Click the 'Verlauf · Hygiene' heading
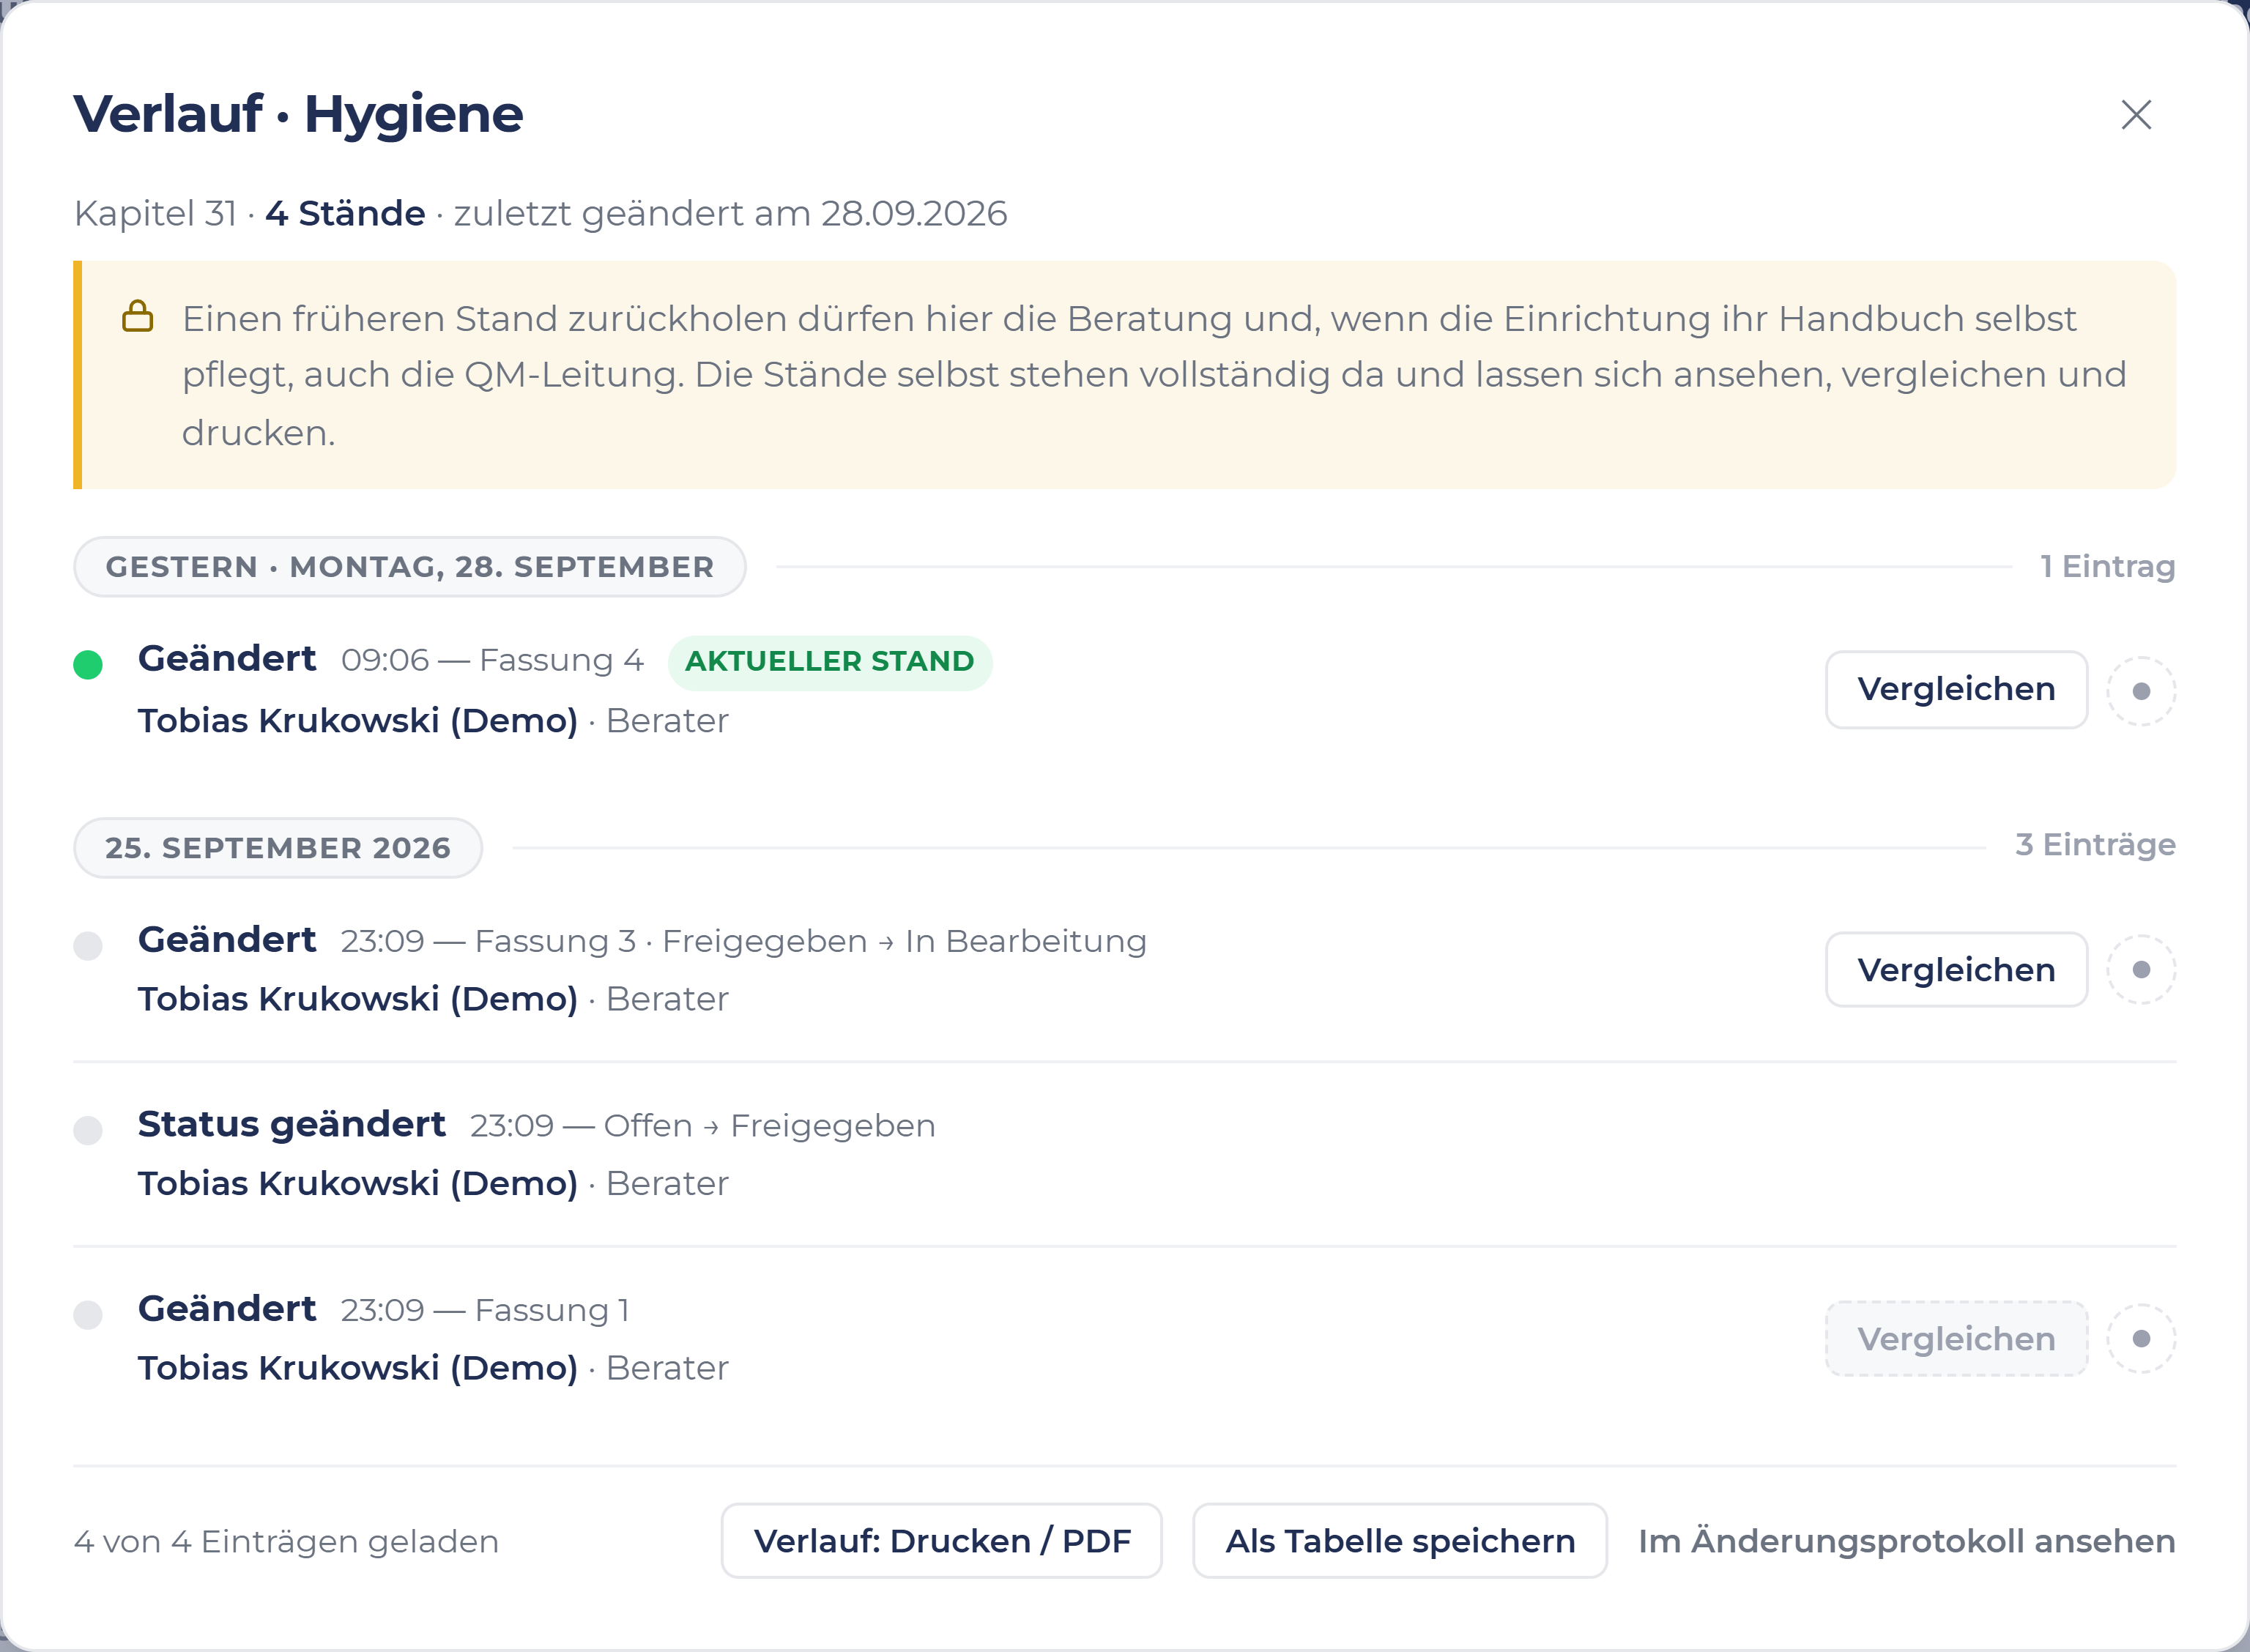The width and height of the screenshot is (2250, 1652). pos(298,114)
